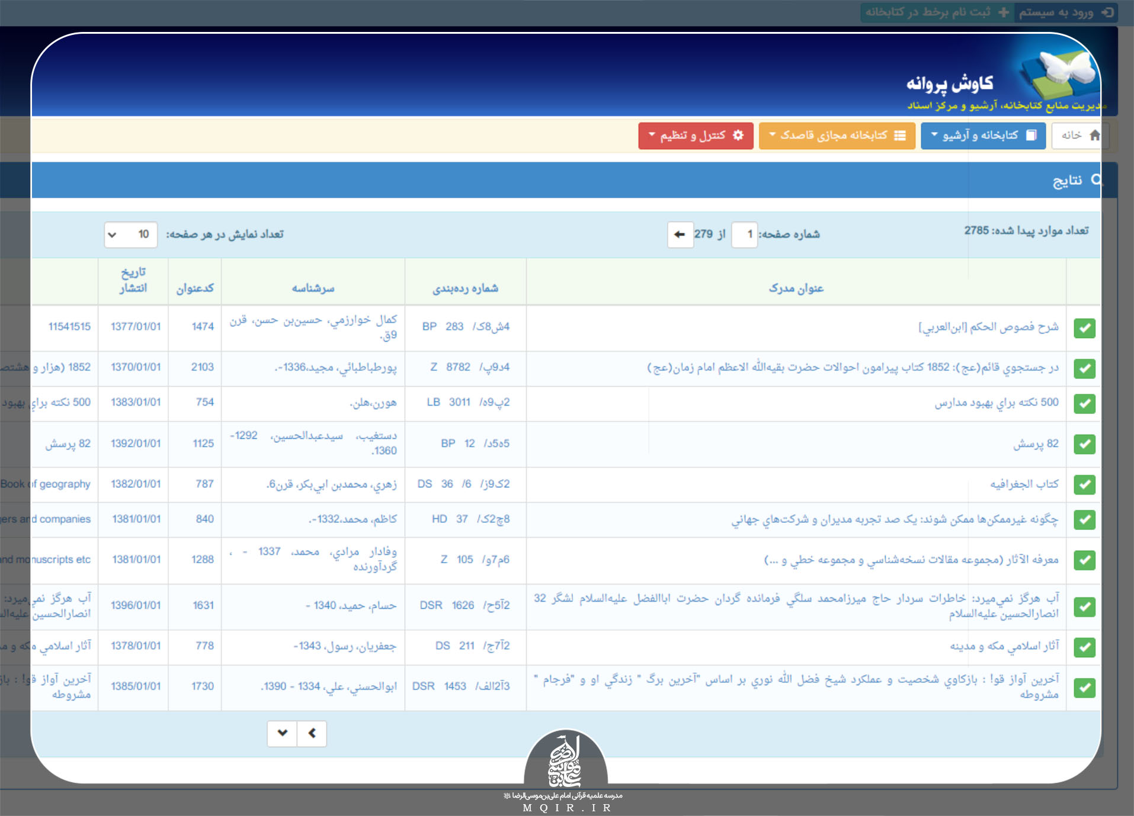Open the کتابخانه مجازی قاصدک menu
The image size is (1134, 816).
(x=836, y=136)
